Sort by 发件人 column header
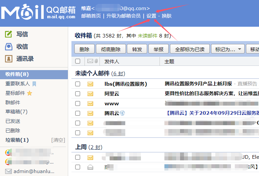This screenshot has width=259, height=176. click(112, 61)
